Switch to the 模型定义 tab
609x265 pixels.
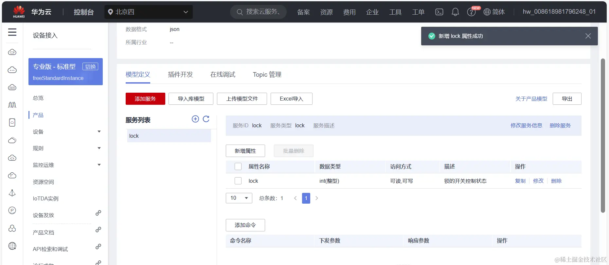(x=138, y=74)
